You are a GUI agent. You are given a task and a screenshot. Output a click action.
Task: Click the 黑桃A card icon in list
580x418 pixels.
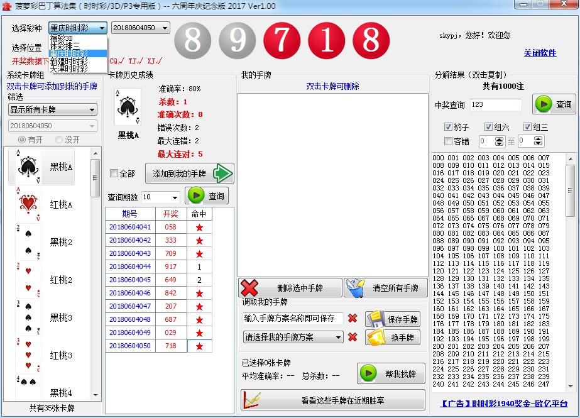pos(28,167)
